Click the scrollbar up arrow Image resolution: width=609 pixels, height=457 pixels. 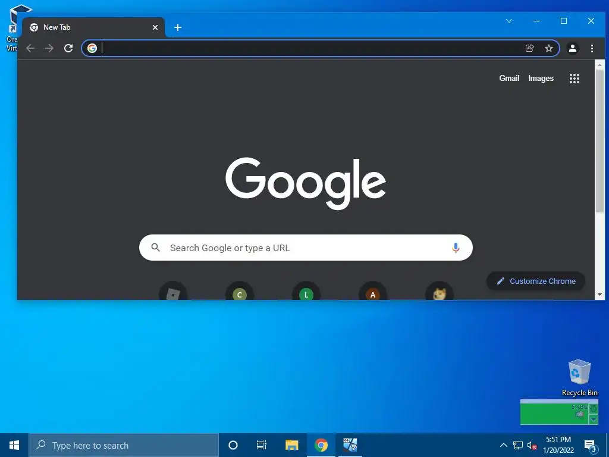[599, 65]
